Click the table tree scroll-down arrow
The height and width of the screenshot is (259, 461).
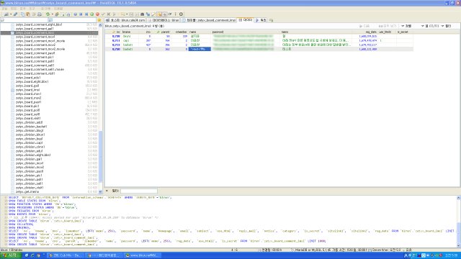click(x=100, y=192)
